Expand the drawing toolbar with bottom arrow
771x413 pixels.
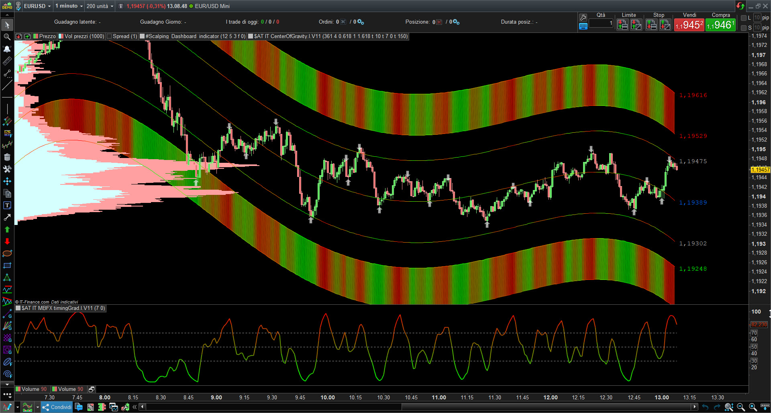(7, 385)
